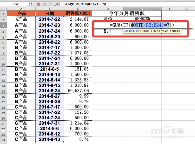Click the select-all corner triangle
The image size is (195, 144).
coord(4,9)
